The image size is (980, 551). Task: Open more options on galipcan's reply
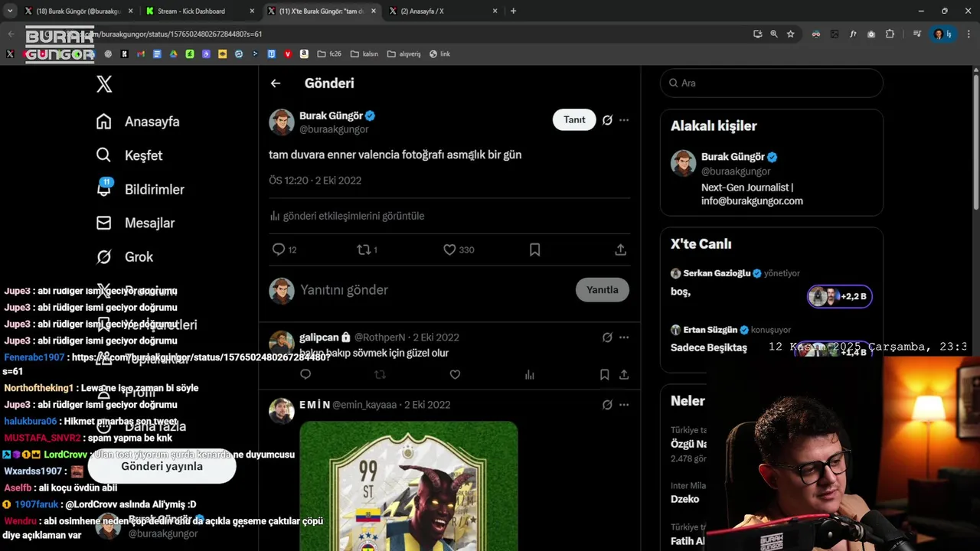pyautogui.click(x=624, y=337)
